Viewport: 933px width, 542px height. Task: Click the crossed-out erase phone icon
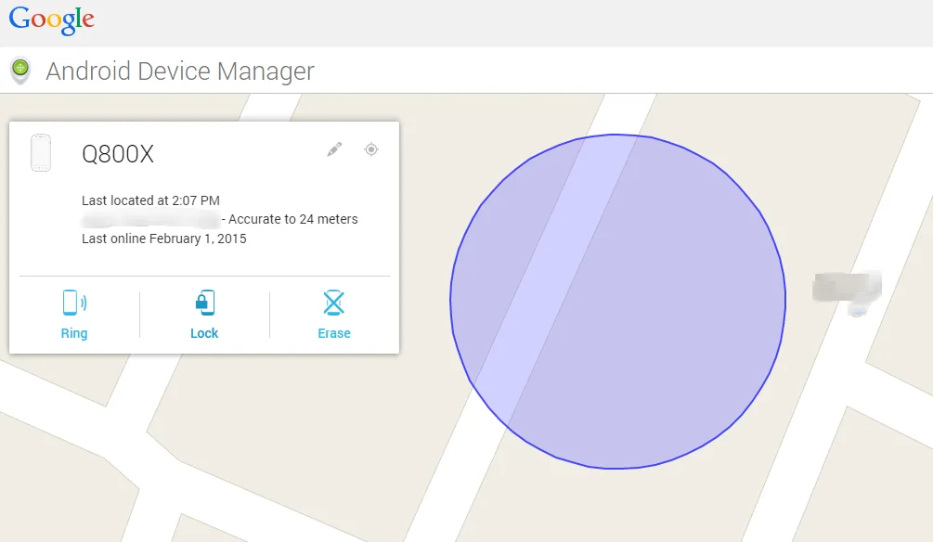click(334, 303)
